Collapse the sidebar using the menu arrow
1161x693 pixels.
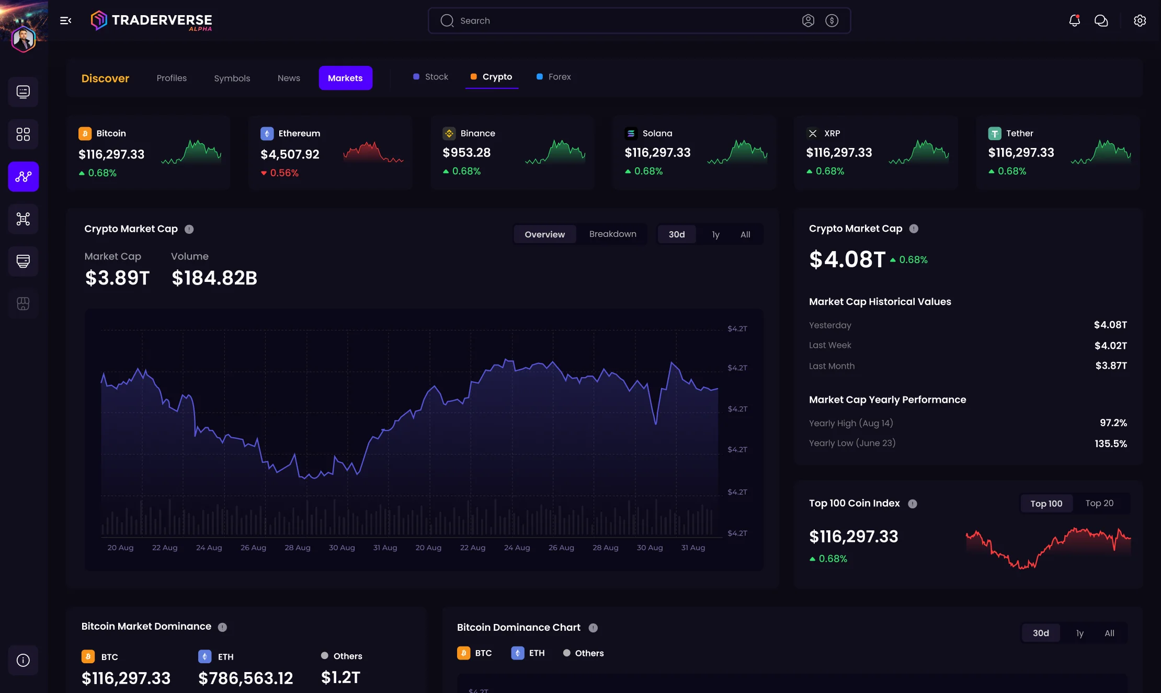pyautogui.click(x=65, y=20)
